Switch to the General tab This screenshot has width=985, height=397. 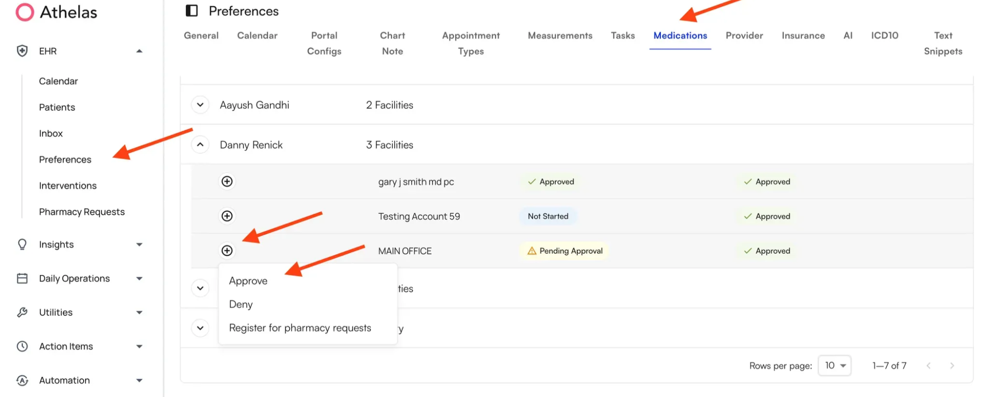[x=201, y=36]
